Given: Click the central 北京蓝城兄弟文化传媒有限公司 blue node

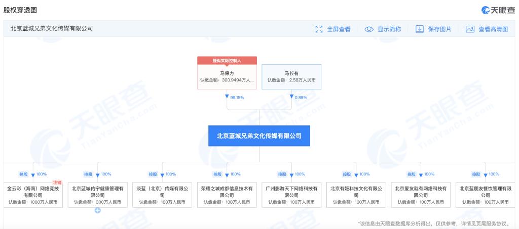Looking at the screenshot, I should click(x=259, y=135).
